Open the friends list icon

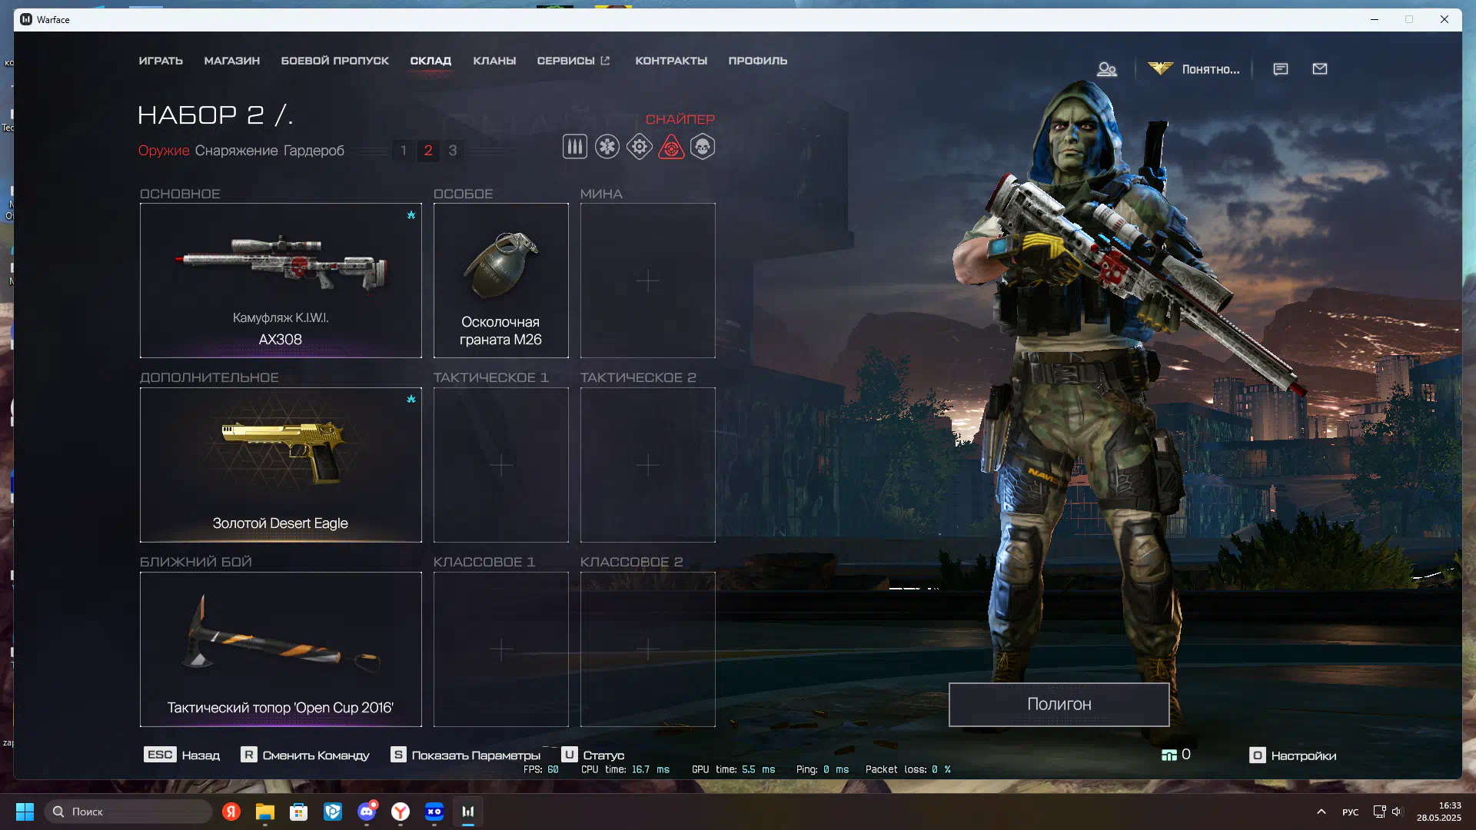coord(1106,69)
